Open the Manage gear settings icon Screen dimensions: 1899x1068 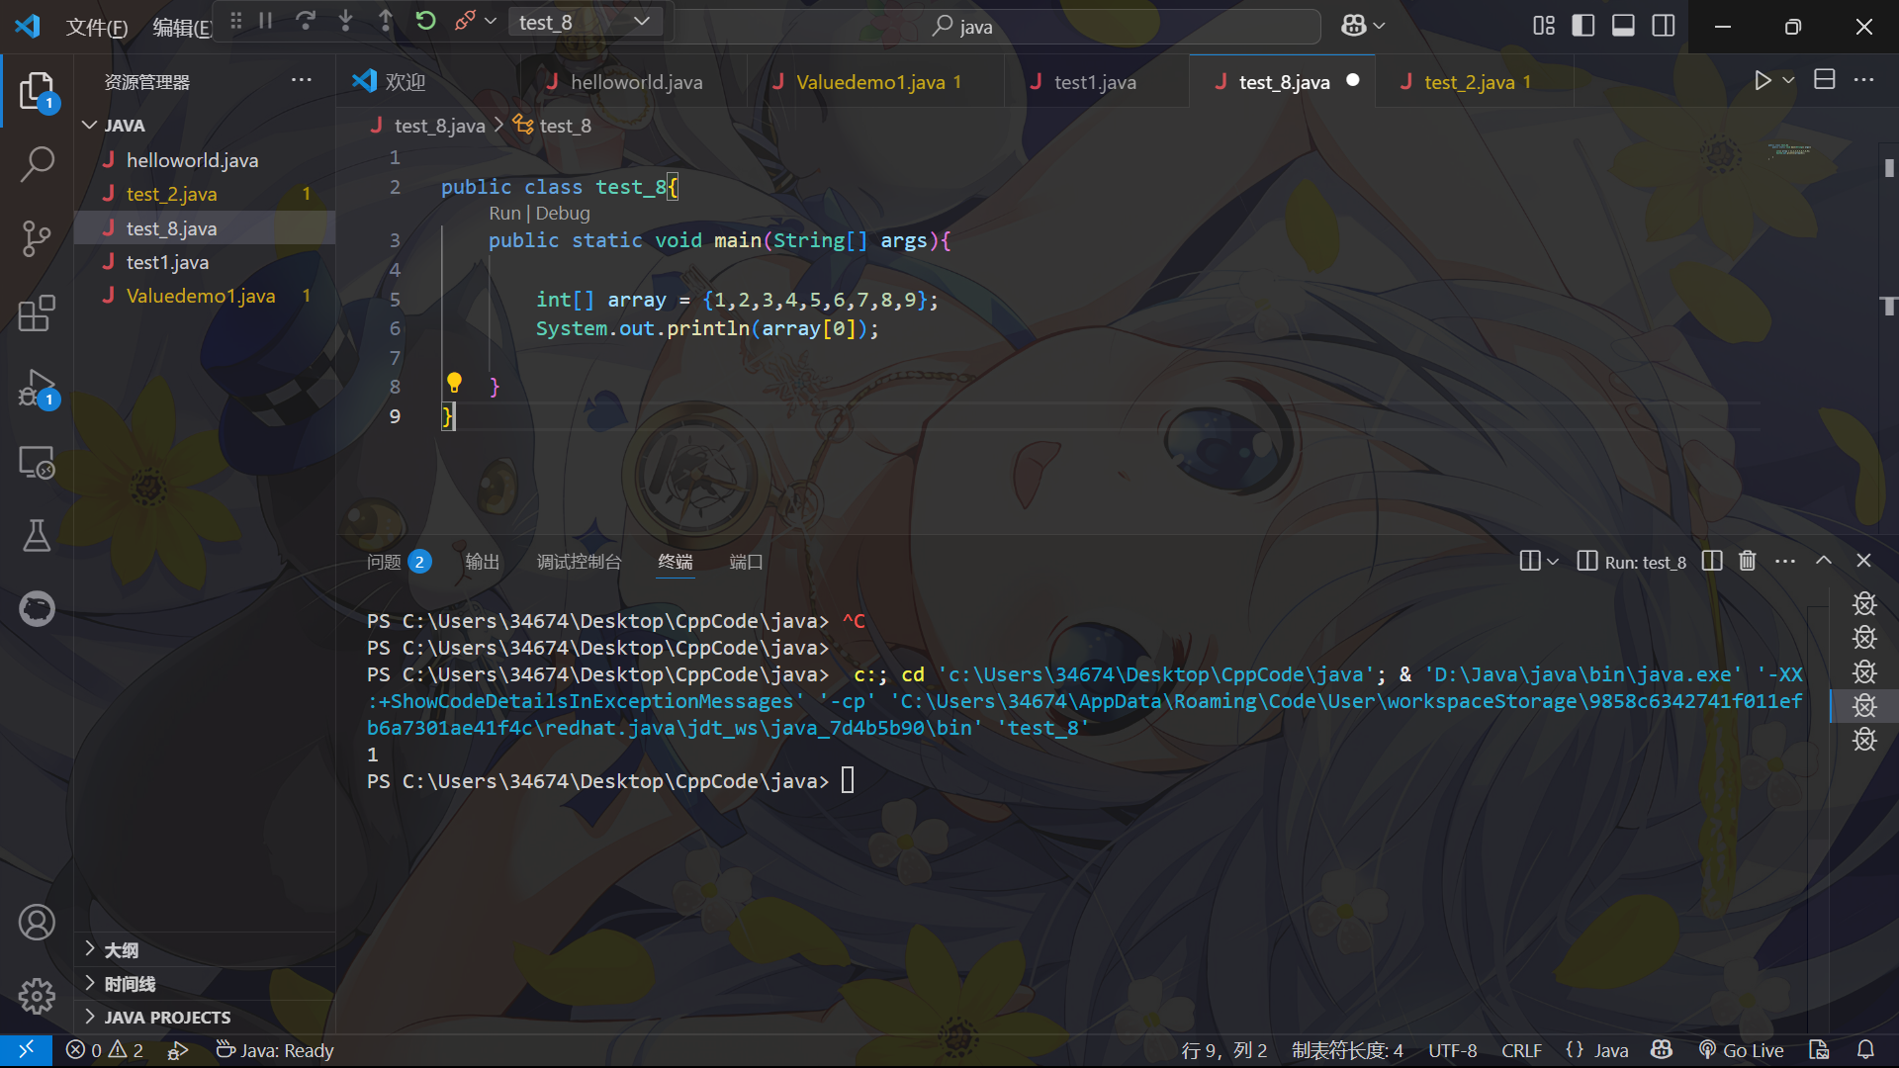[x=37, y=996]
